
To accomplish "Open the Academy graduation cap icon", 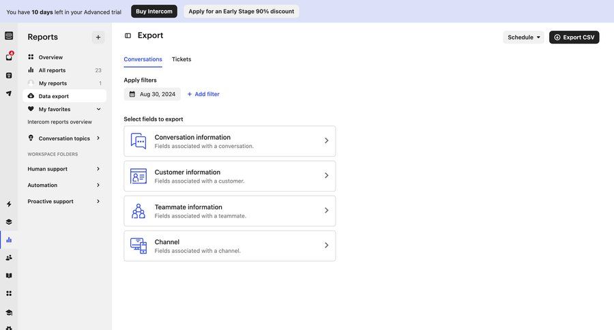I will (x=9, y=312).
